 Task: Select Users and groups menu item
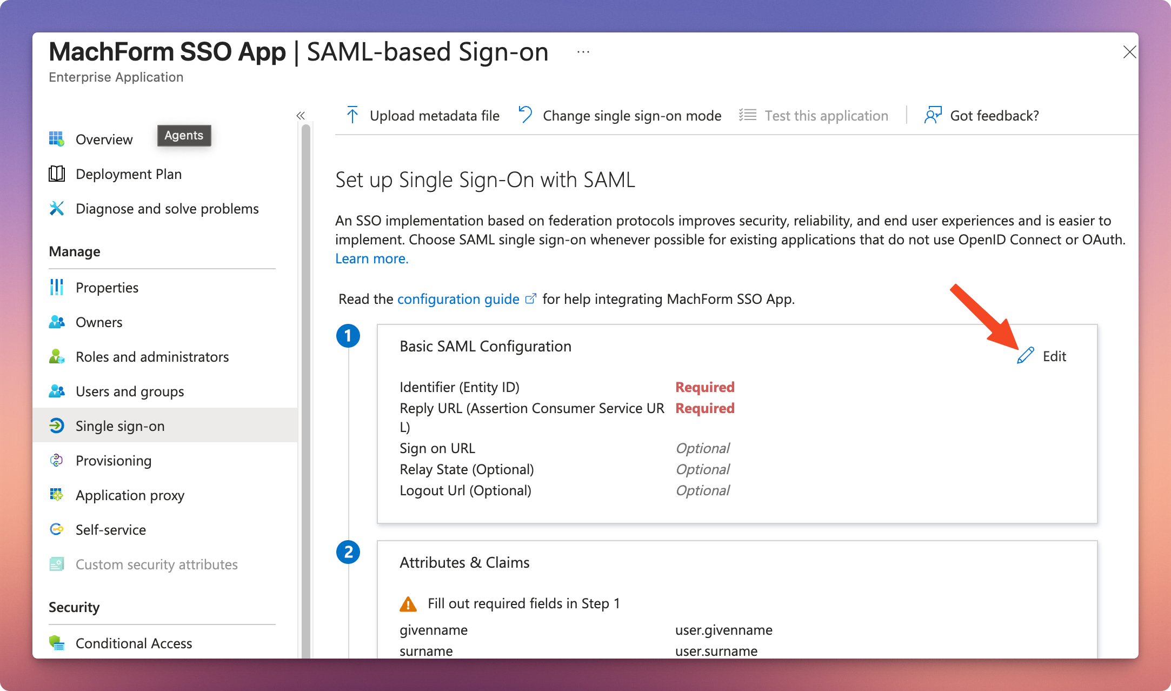(130, 391)
